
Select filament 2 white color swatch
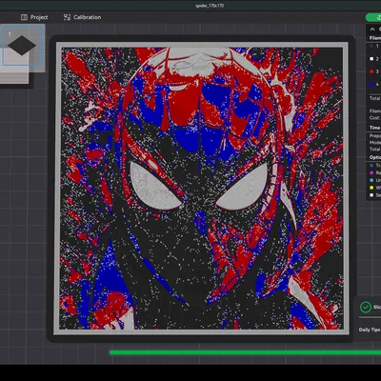click(x=371, y=59)
